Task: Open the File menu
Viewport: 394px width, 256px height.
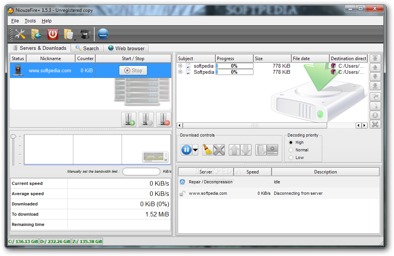Action: (x=15, y=21)
